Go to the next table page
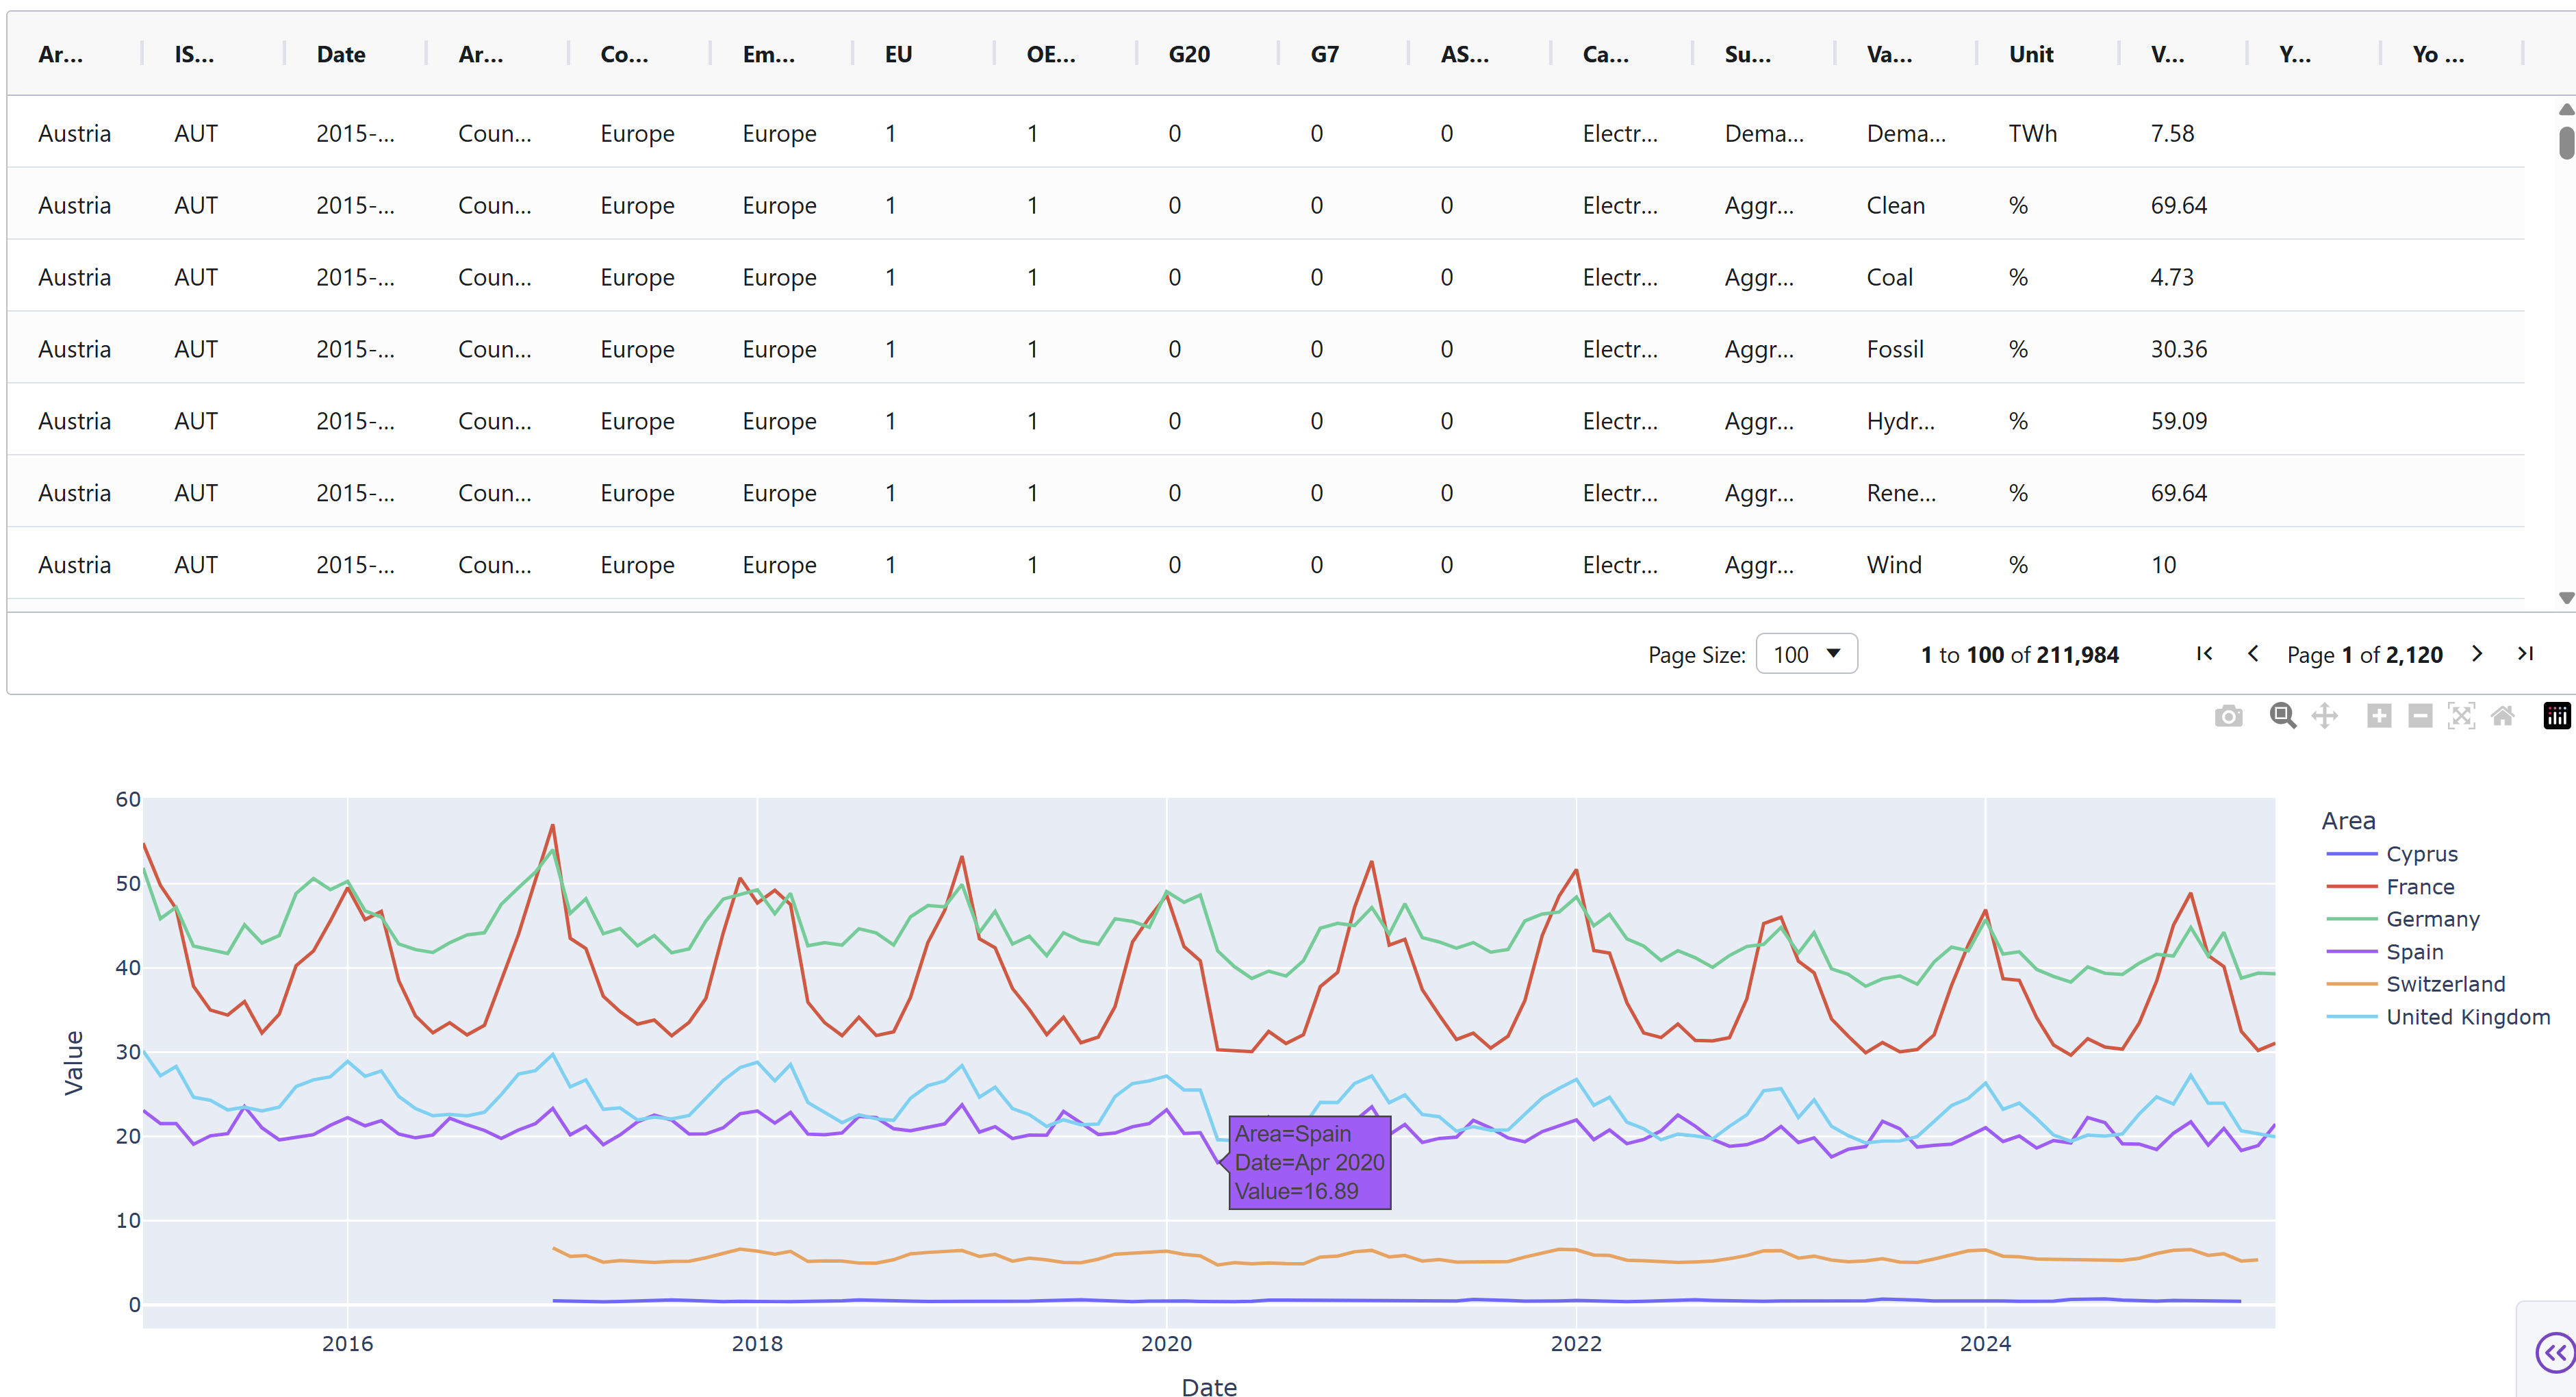Image resolution: width=2576 pixels, height=1397 pixels. coord(2477,654)
